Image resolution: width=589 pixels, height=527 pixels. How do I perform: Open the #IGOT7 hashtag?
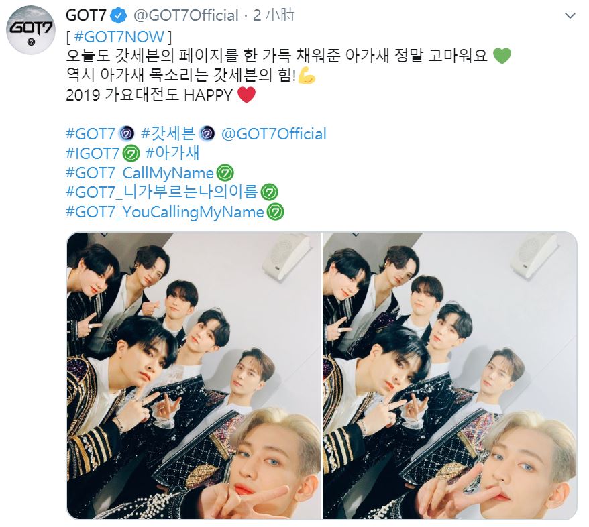coord(93,153)
